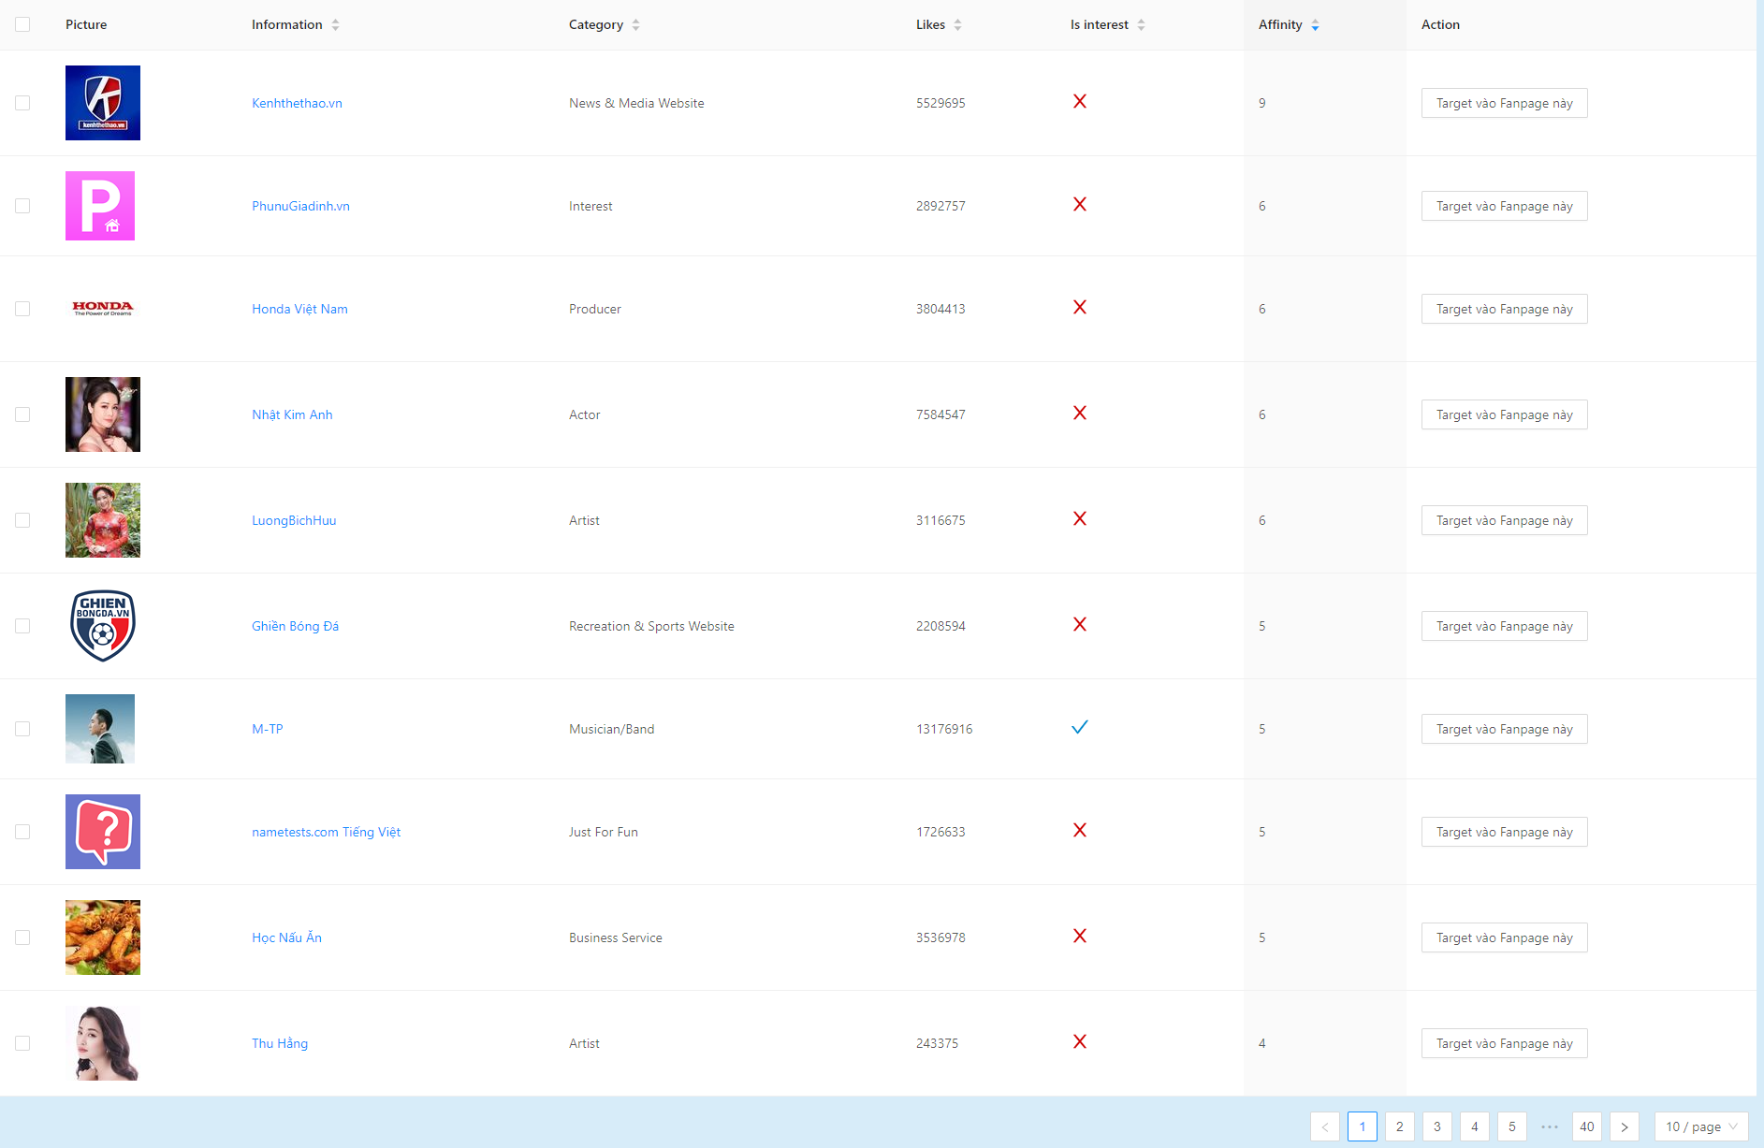
Task: Check the Nhật Kim Anh row checkbox
Action: 22,414
